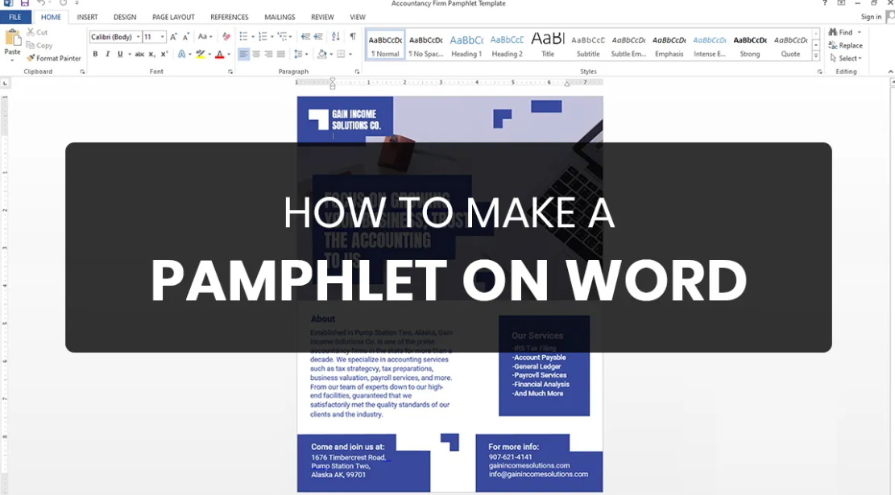
Task: Apply the Strong style
Action: (750, 44)
